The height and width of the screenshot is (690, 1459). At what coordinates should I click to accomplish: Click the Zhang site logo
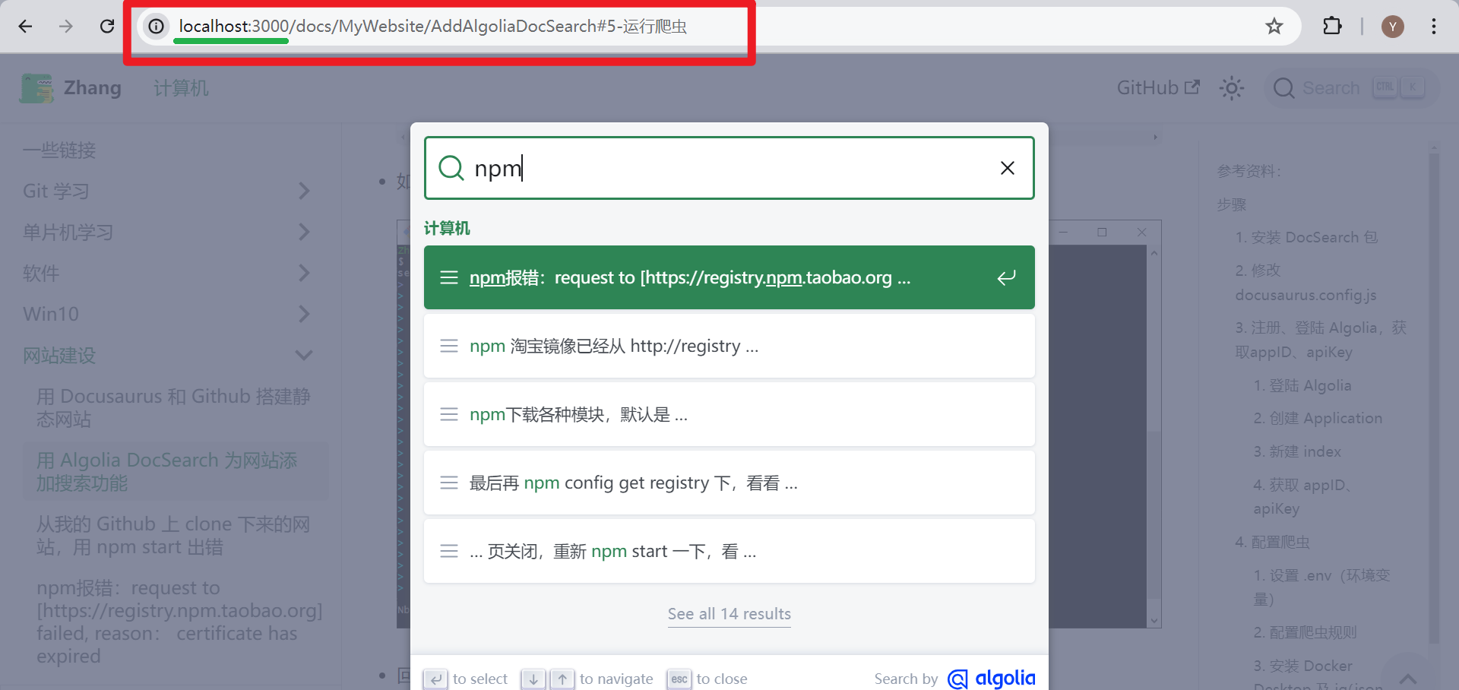pyautogui.click(x=71, y=88)
